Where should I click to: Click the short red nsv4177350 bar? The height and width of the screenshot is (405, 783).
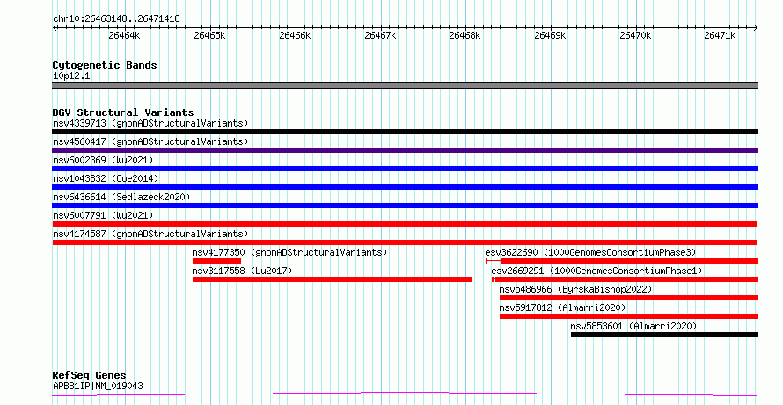pos(216,261)
